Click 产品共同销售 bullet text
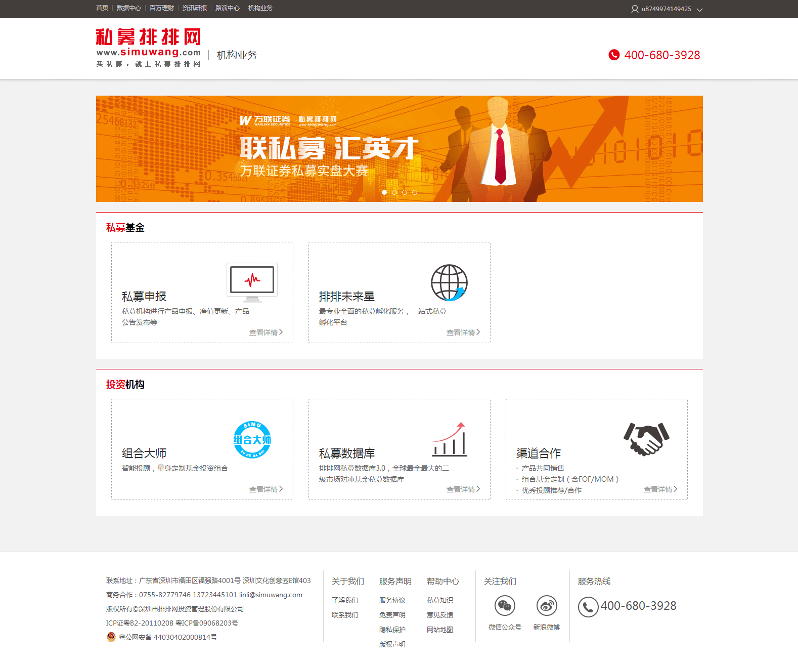Image resolution: width=798 pixels, height=664 pixels. tap(543, 468)
